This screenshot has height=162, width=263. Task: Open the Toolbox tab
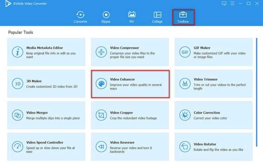183,17
